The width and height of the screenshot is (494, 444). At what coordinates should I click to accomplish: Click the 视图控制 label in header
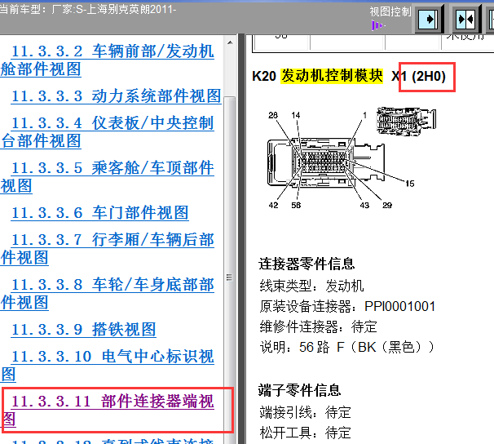(390, 11)
